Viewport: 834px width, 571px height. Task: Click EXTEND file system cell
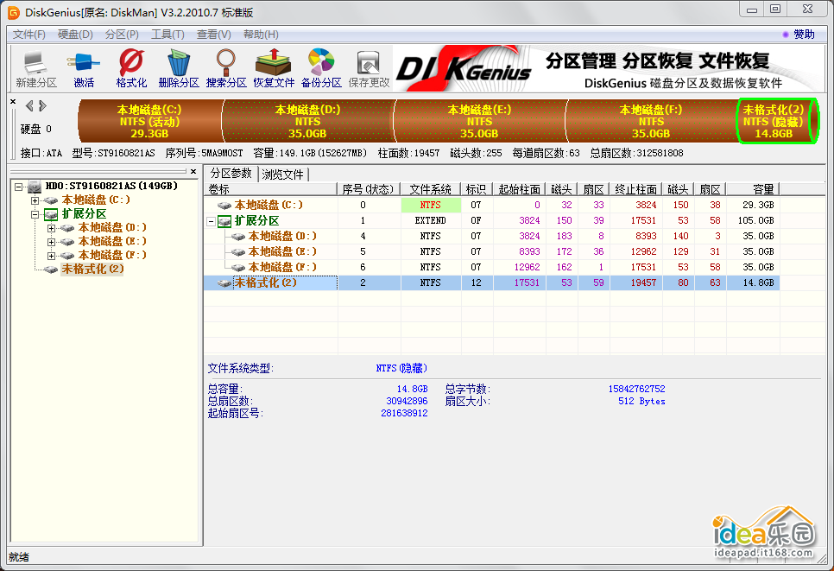tap(431, 221)
